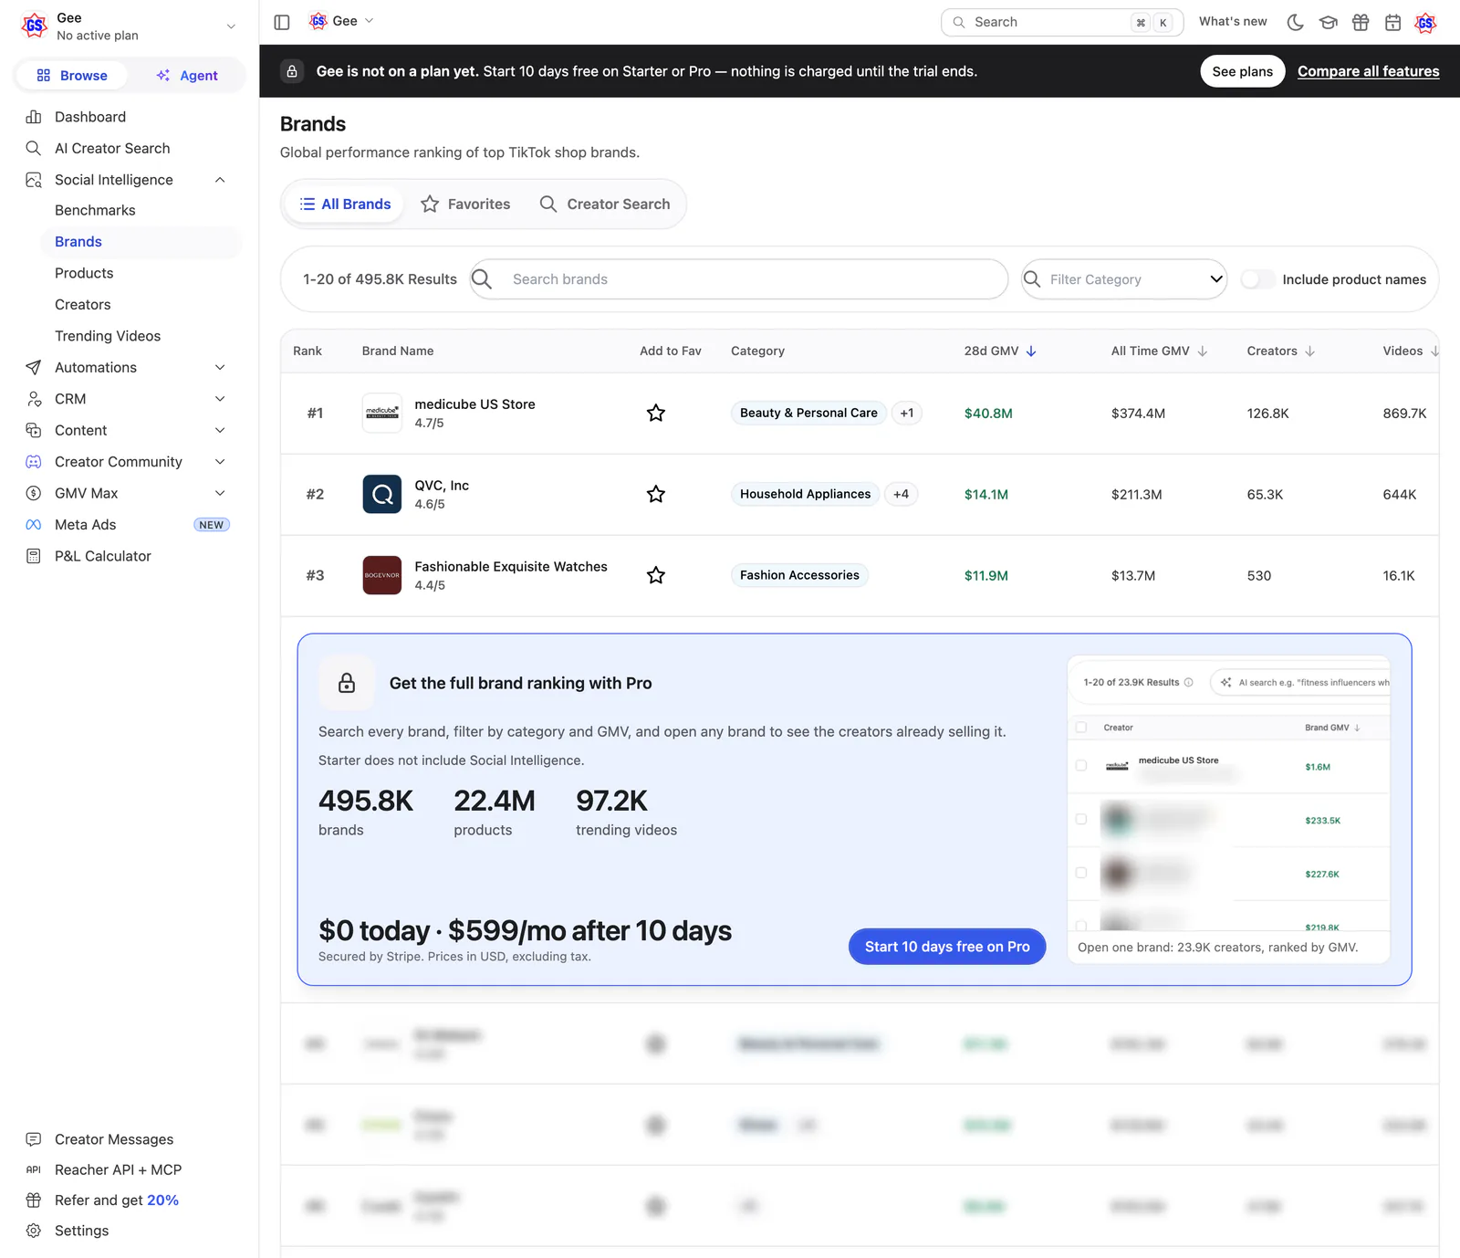
Task: Open Trending Videos in the sidebar
Action: tap(108, 336)
